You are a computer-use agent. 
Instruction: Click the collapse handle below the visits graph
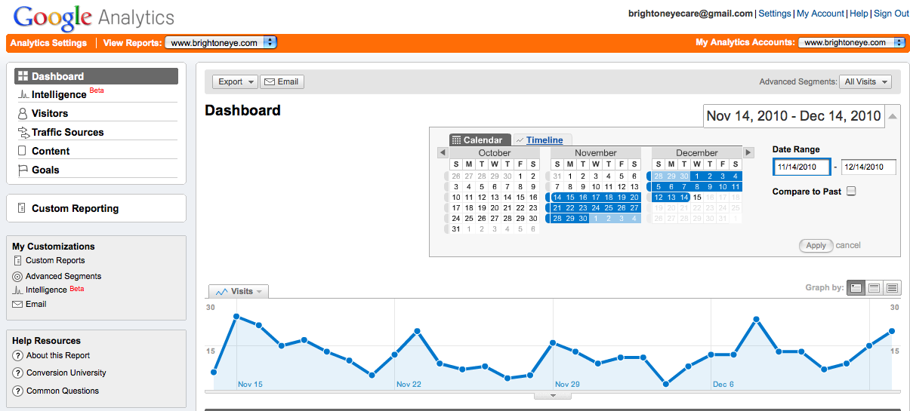553,395
